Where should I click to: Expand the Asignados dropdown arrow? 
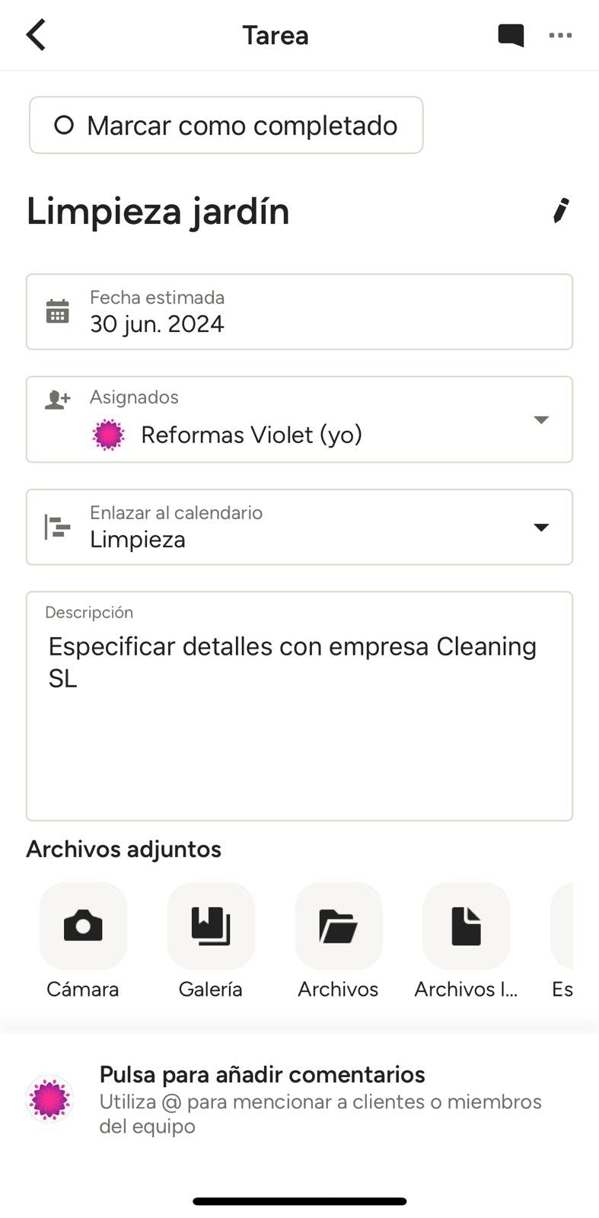pyautogui.click(x=541, y=419)
